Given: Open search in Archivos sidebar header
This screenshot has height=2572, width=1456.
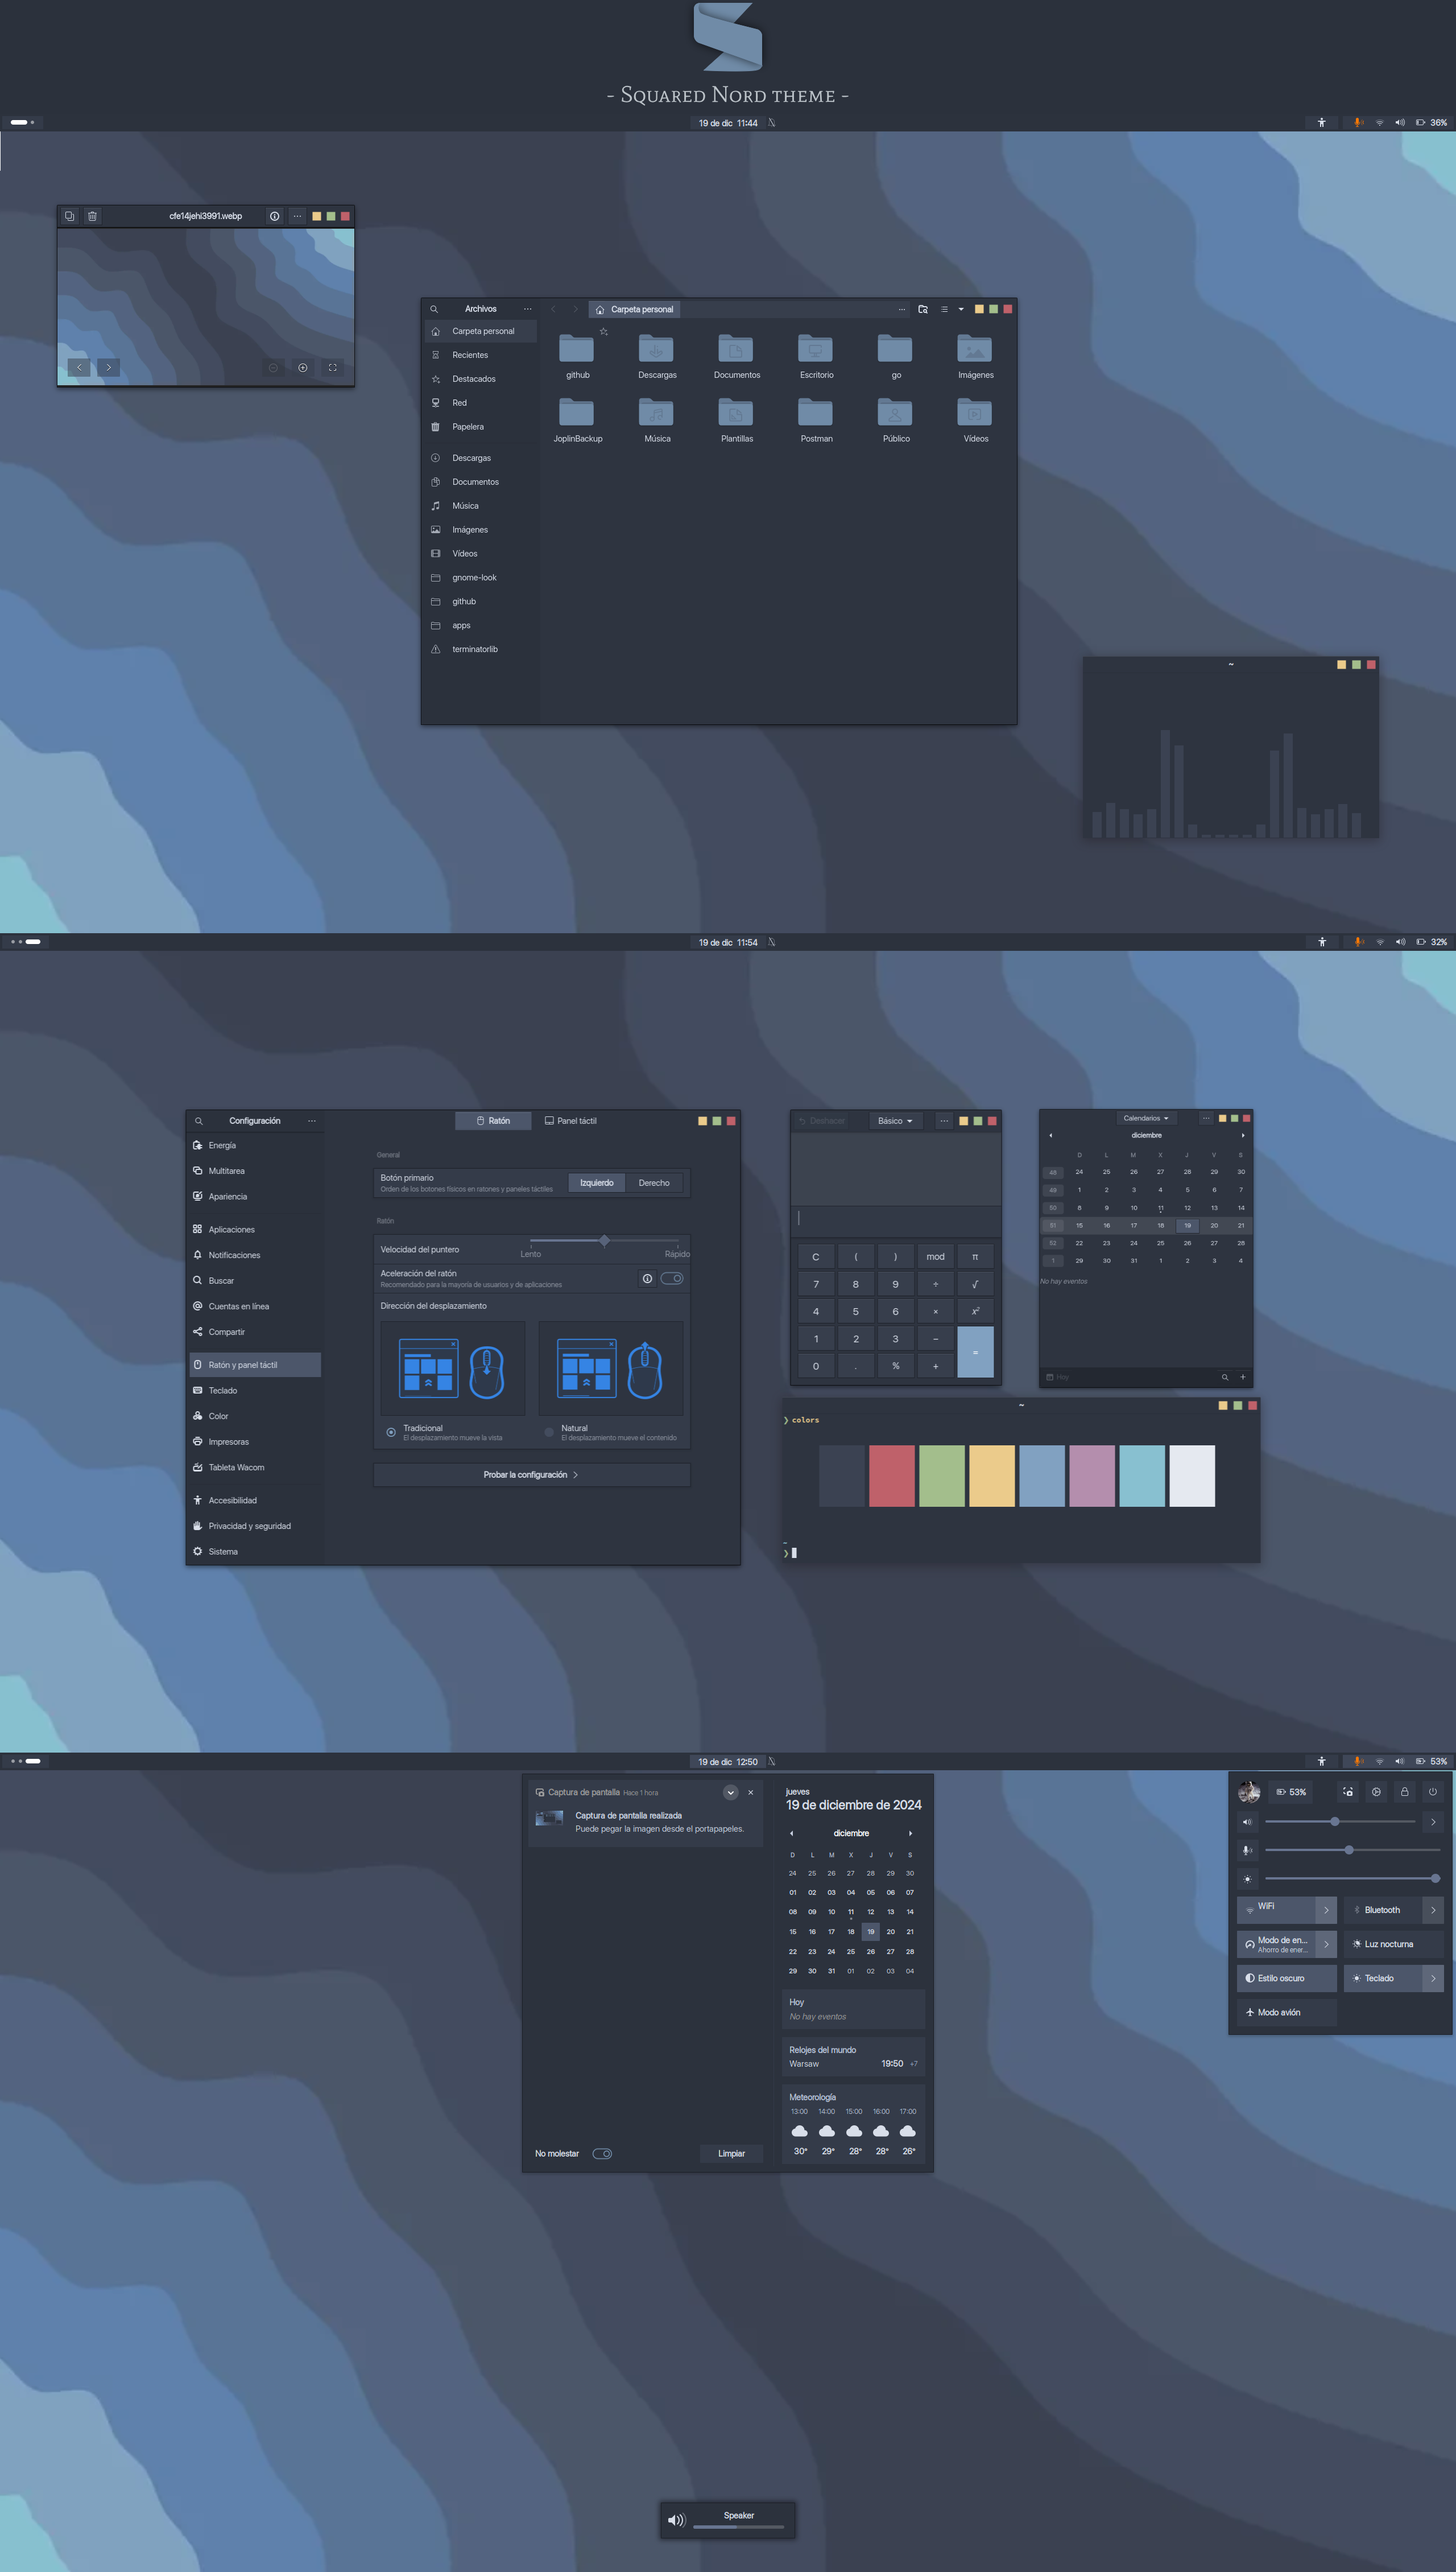Looking at the screenshot, I should (434, 309).
